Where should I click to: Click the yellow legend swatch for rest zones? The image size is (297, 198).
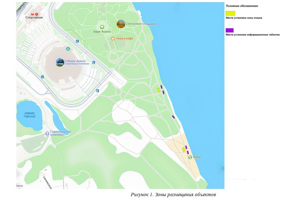point(230,13)
